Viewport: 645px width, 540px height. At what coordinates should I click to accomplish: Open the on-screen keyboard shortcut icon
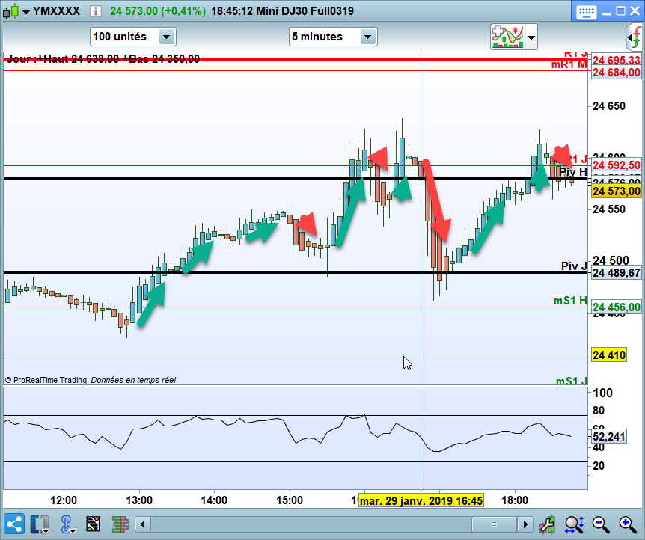[586, 11]
